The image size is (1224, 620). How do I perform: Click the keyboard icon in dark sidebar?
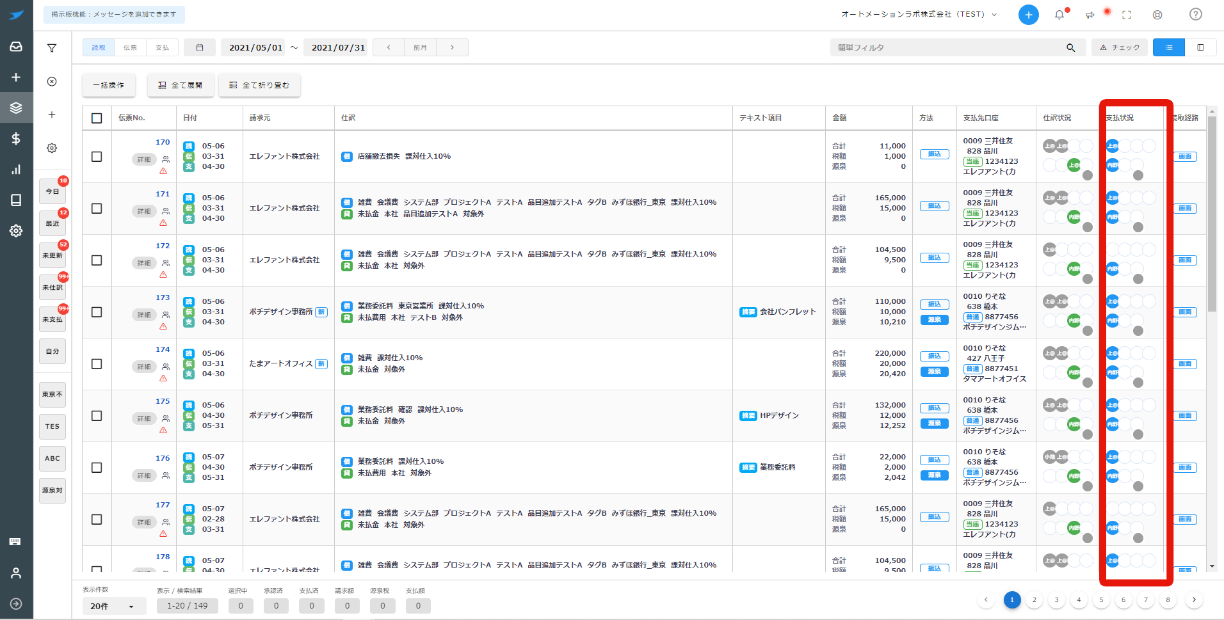[x=15, y=542]
